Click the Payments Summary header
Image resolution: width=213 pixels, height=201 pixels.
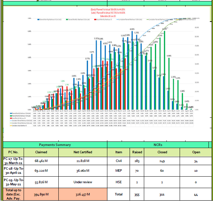pos(55,145)
